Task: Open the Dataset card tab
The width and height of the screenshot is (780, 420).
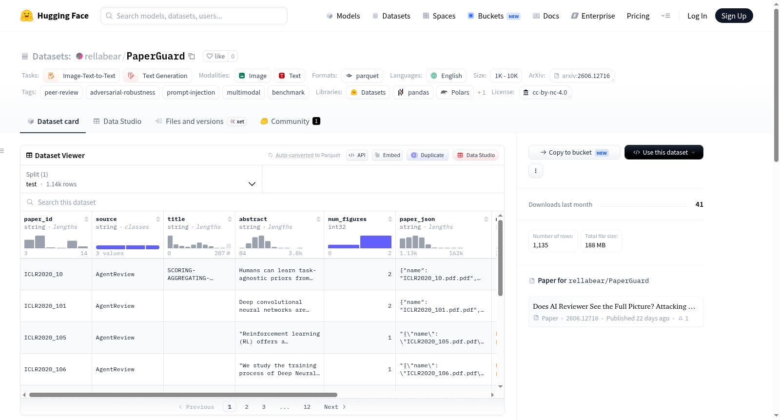Action: click(x=53, y=121)
